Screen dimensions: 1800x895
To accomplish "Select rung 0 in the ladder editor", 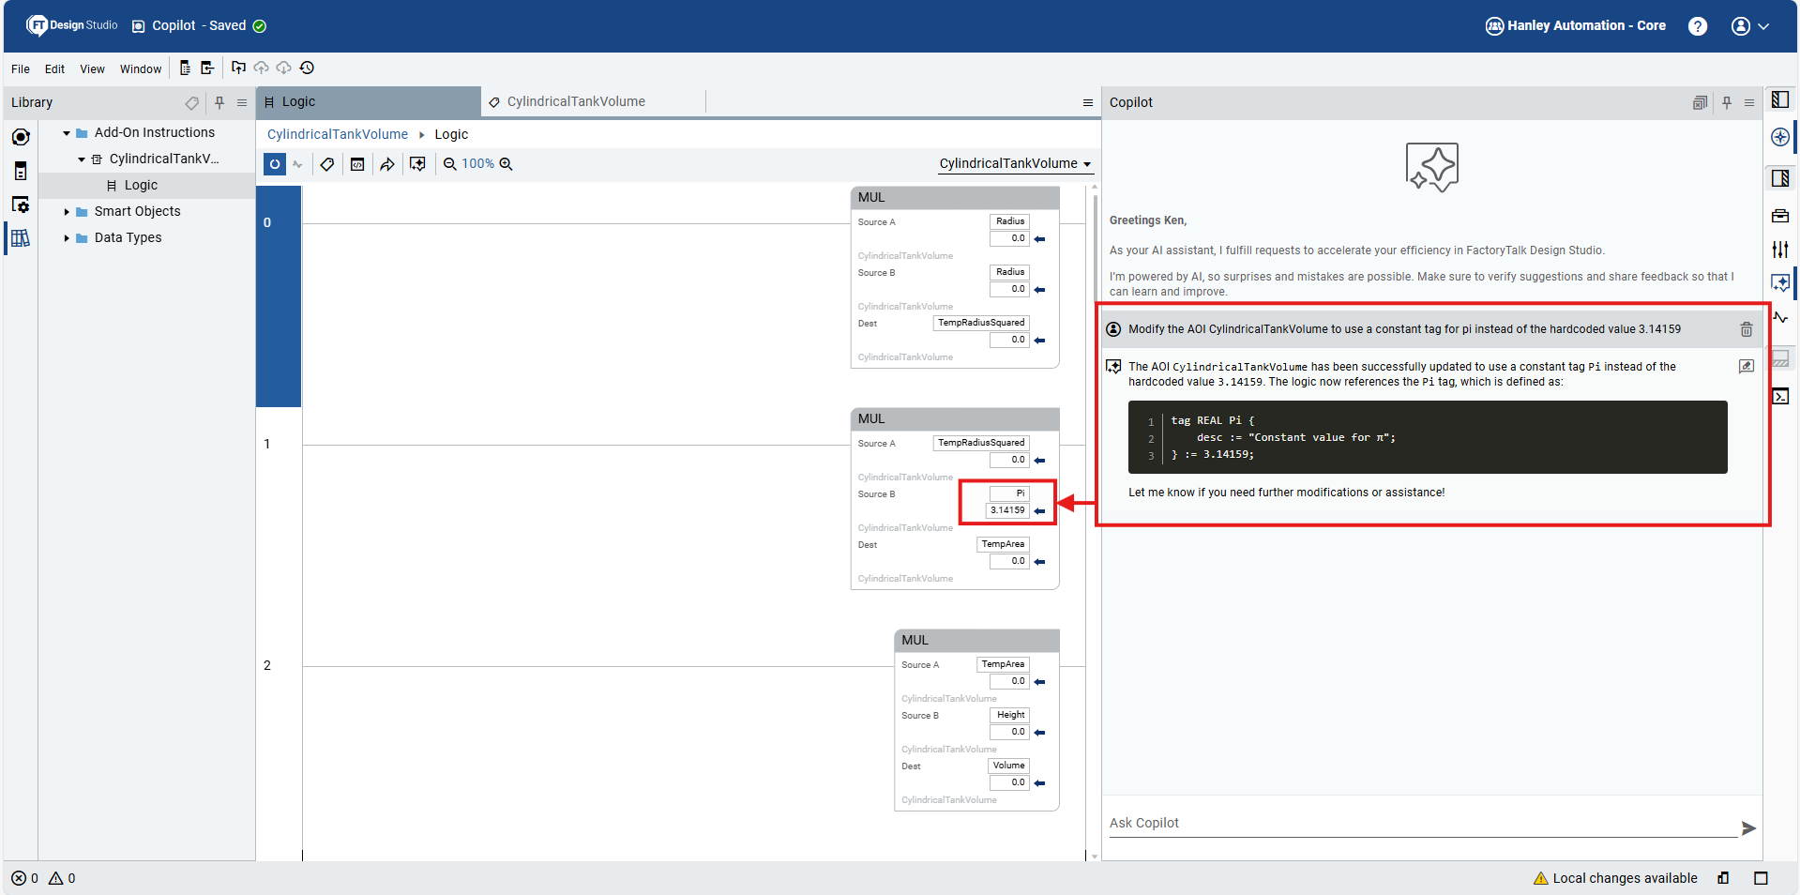I will coord(279,296).
